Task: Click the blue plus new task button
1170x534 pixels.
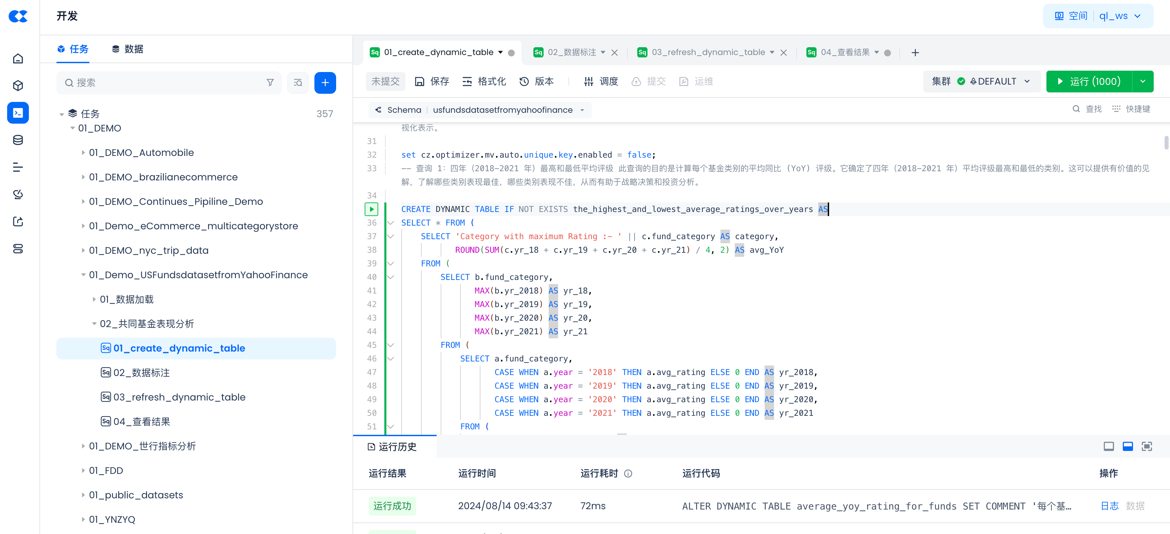Action: click(x=325, y=83)
